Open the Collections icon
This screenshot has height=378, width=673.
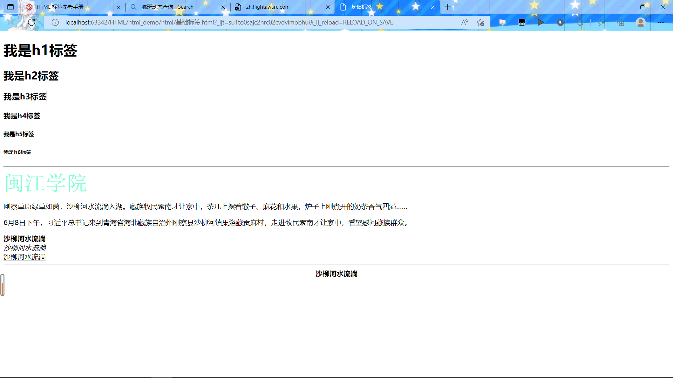pyautogui.click(x=620, y=22)
